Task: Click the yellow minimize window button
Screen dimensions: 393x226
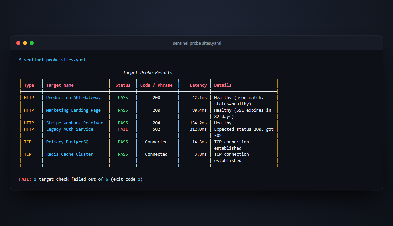Action: pos(25,43)
